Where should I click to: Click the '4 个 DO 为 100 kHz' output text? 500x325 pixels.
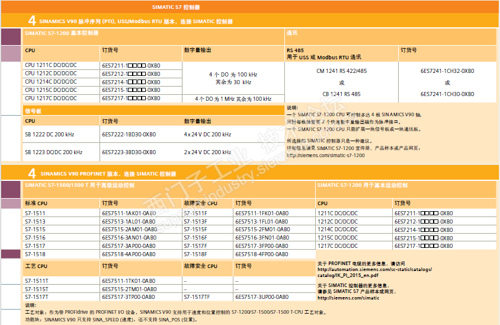pyautogui.click(x=233, y=74)
